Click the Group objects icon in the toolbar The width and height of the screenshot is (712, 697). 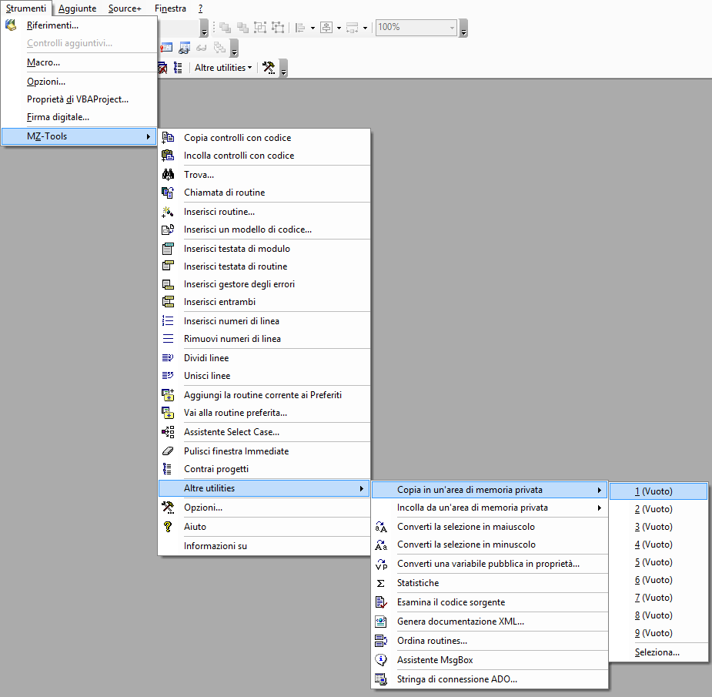(260, 28)
